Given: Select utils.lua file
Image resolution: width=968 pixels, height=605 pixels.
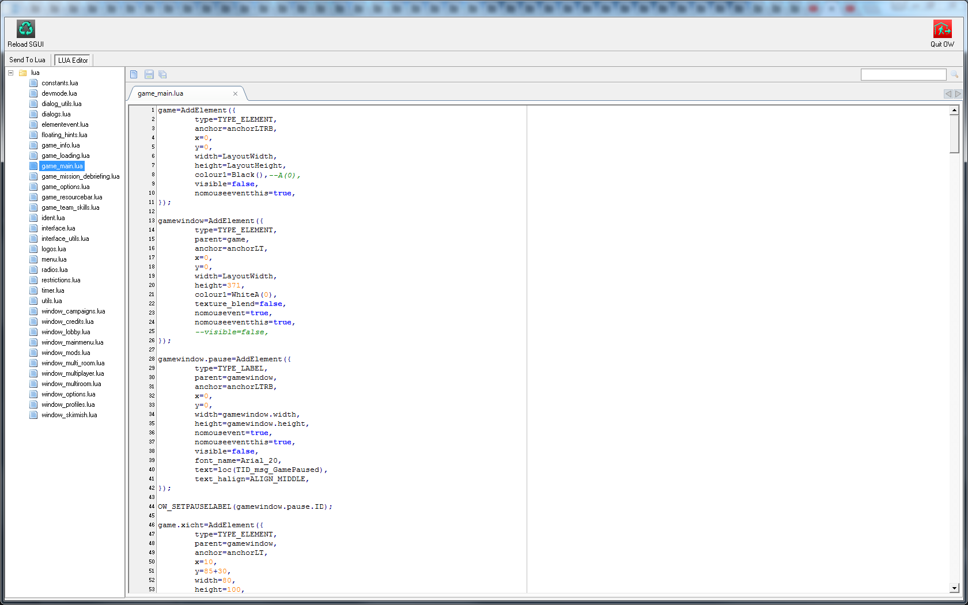Looking at the screenshot, I should click(x=51, y=301).
